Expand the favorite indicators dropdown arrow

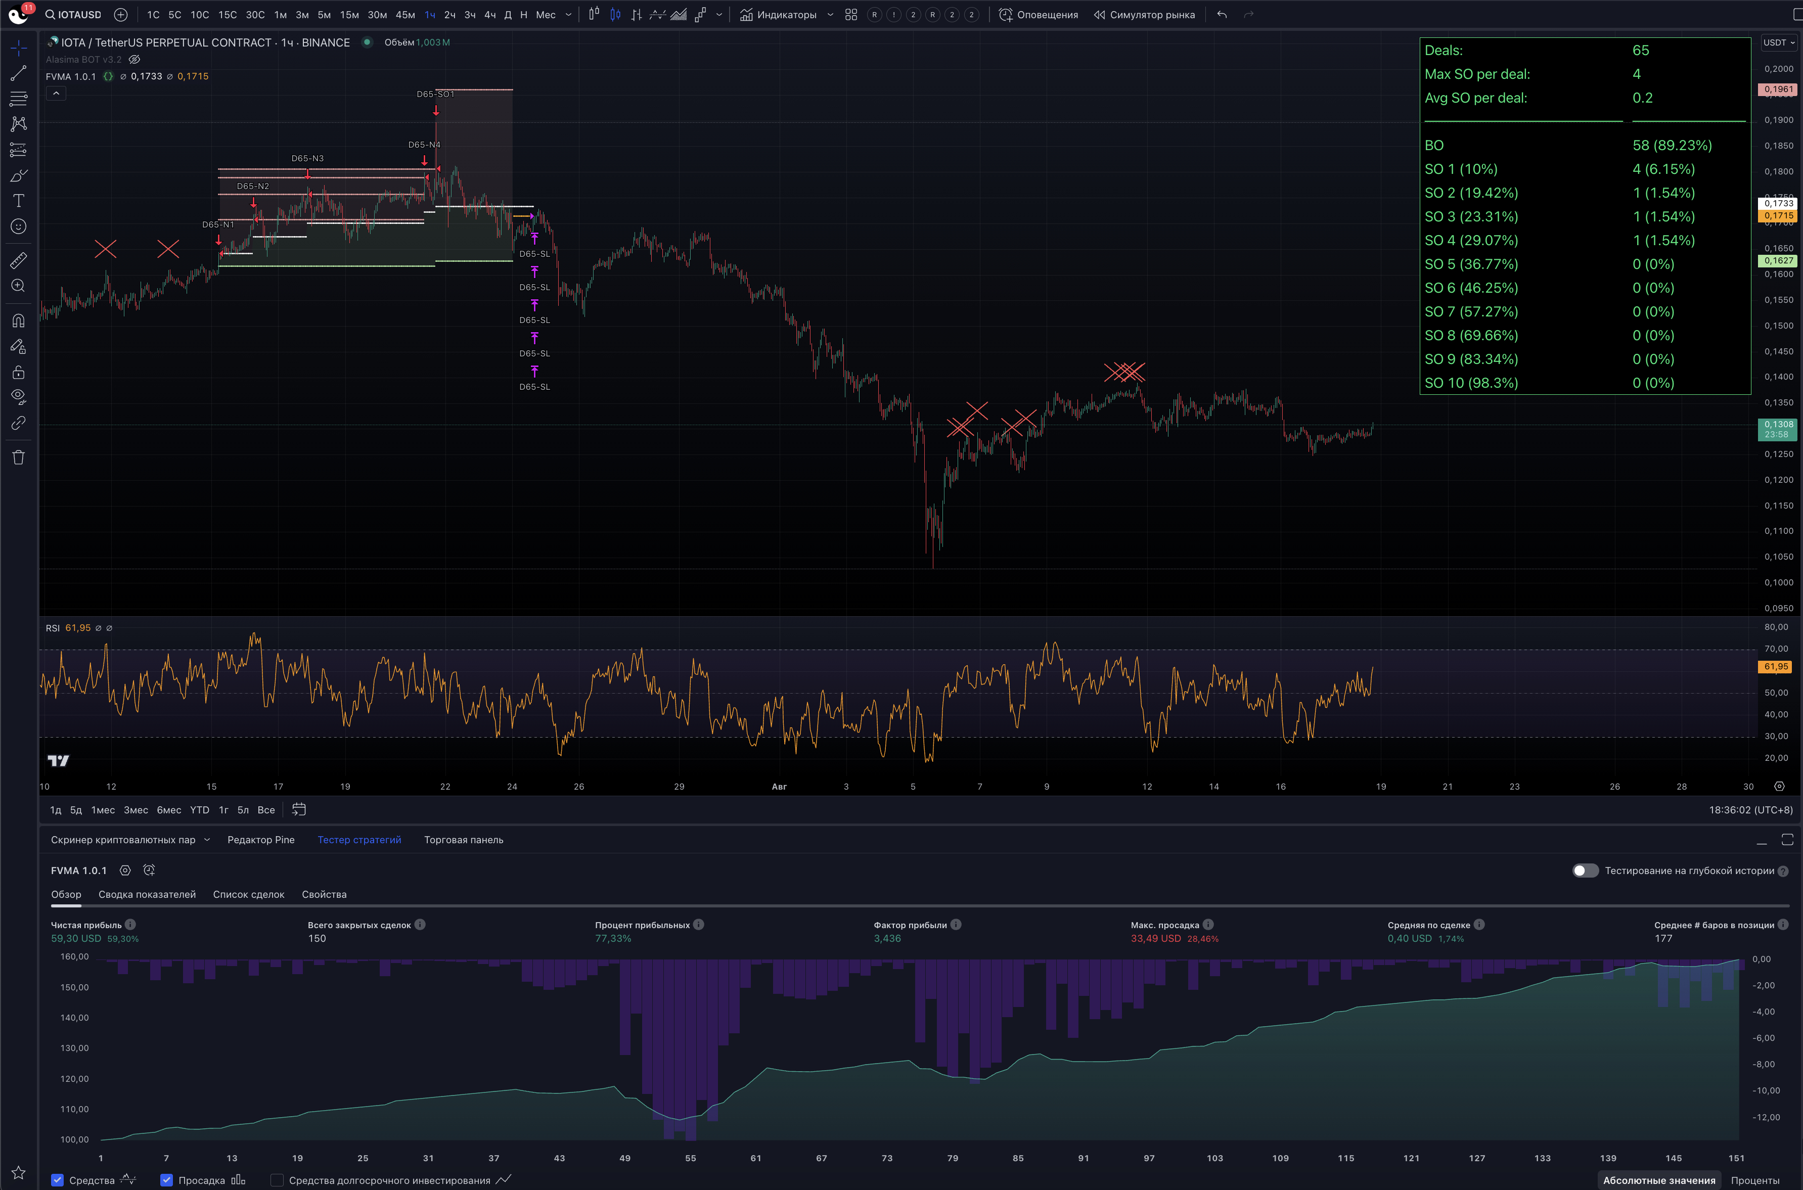point(830,15)
